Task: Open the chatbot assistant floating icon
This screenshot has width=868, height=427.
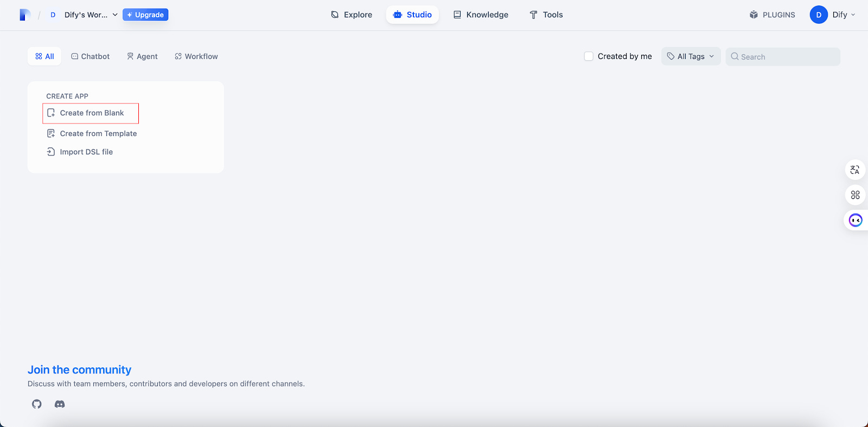Action: click(x=856, y=220)
